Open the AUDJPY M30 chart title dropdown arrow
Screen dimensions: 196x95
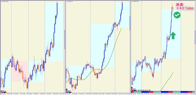click(x=132, y=2)
